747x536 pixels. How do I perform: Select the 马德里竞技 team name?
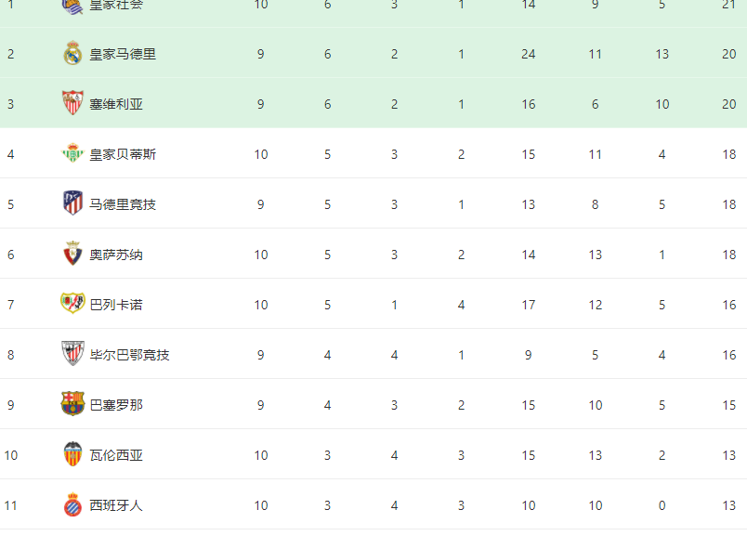(123, 204)
